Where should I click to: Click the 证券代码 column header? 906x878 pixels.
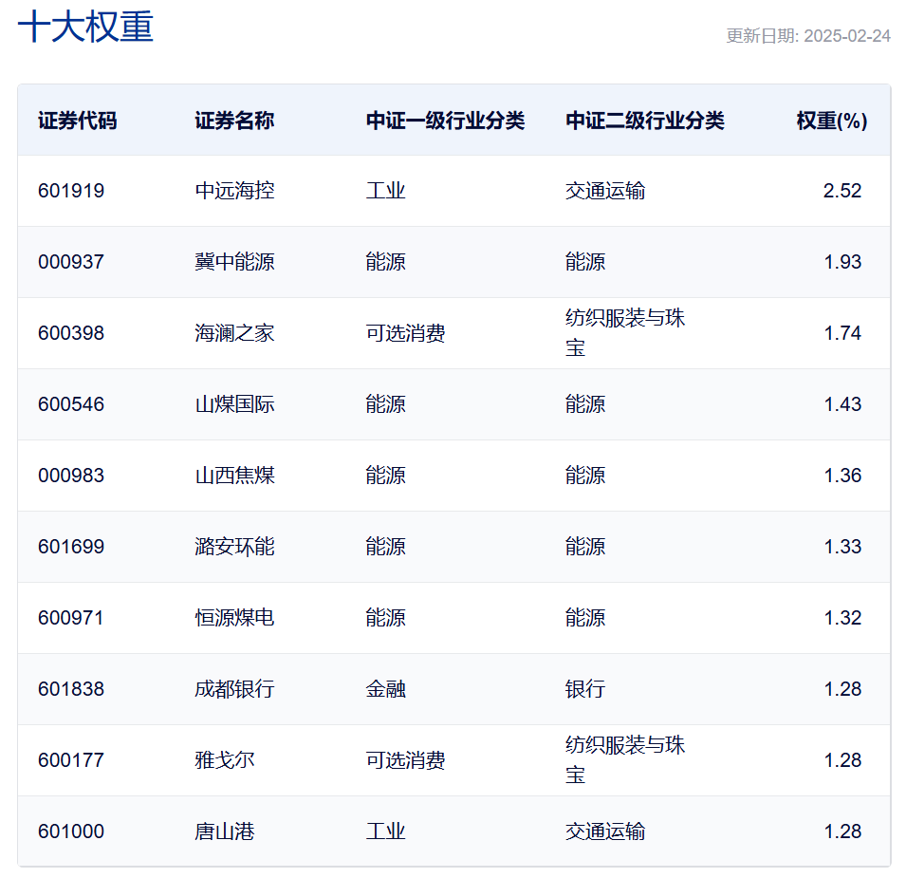(78, 121)
